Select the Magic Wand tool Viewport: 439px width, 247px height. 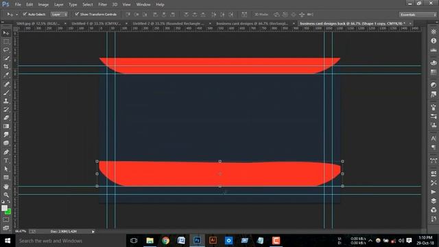[6, 58]
